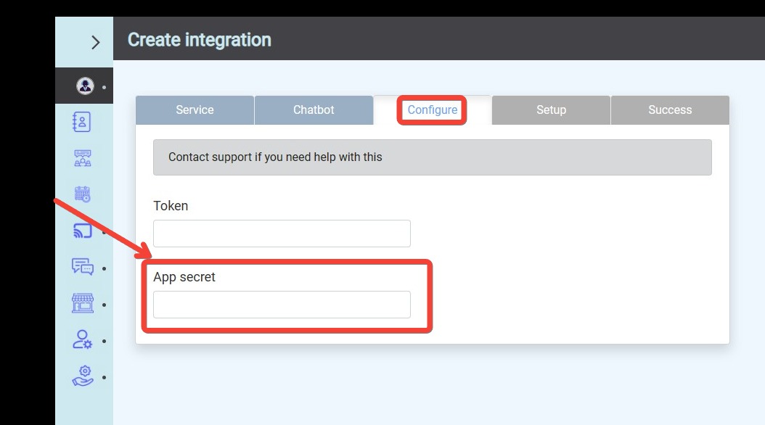Open the user avatar profile icon
The image size is (765, 425).
coord(84,86)
